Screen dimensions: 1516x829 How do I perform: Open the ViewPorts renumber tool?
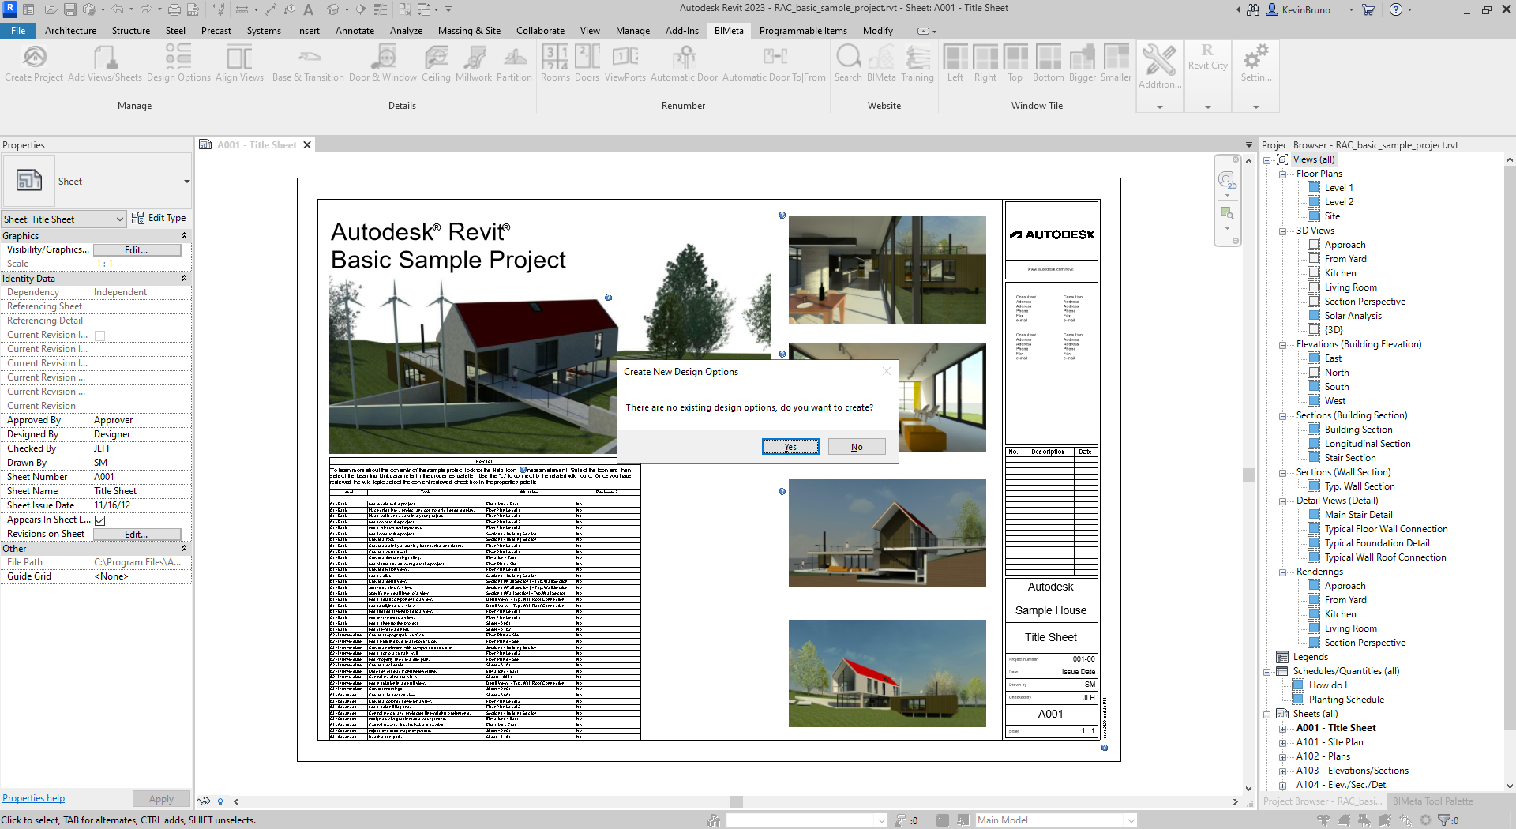[625, 63]
